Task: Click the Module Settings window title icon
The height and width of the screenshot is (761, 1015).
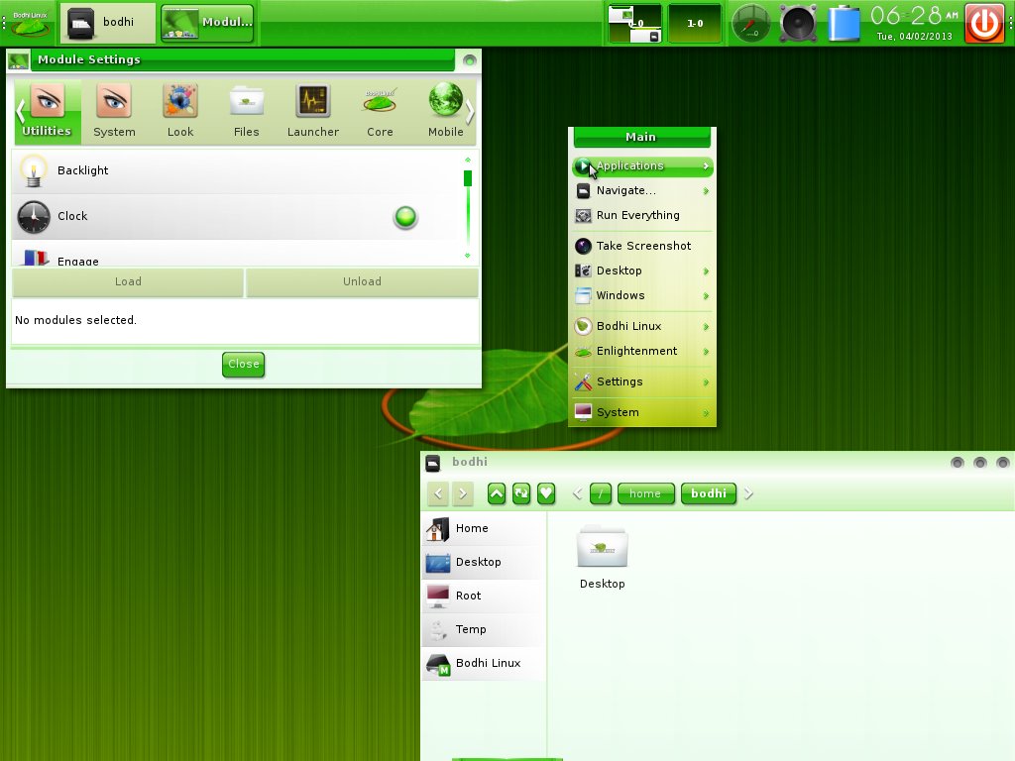Action: coord(18,60)
